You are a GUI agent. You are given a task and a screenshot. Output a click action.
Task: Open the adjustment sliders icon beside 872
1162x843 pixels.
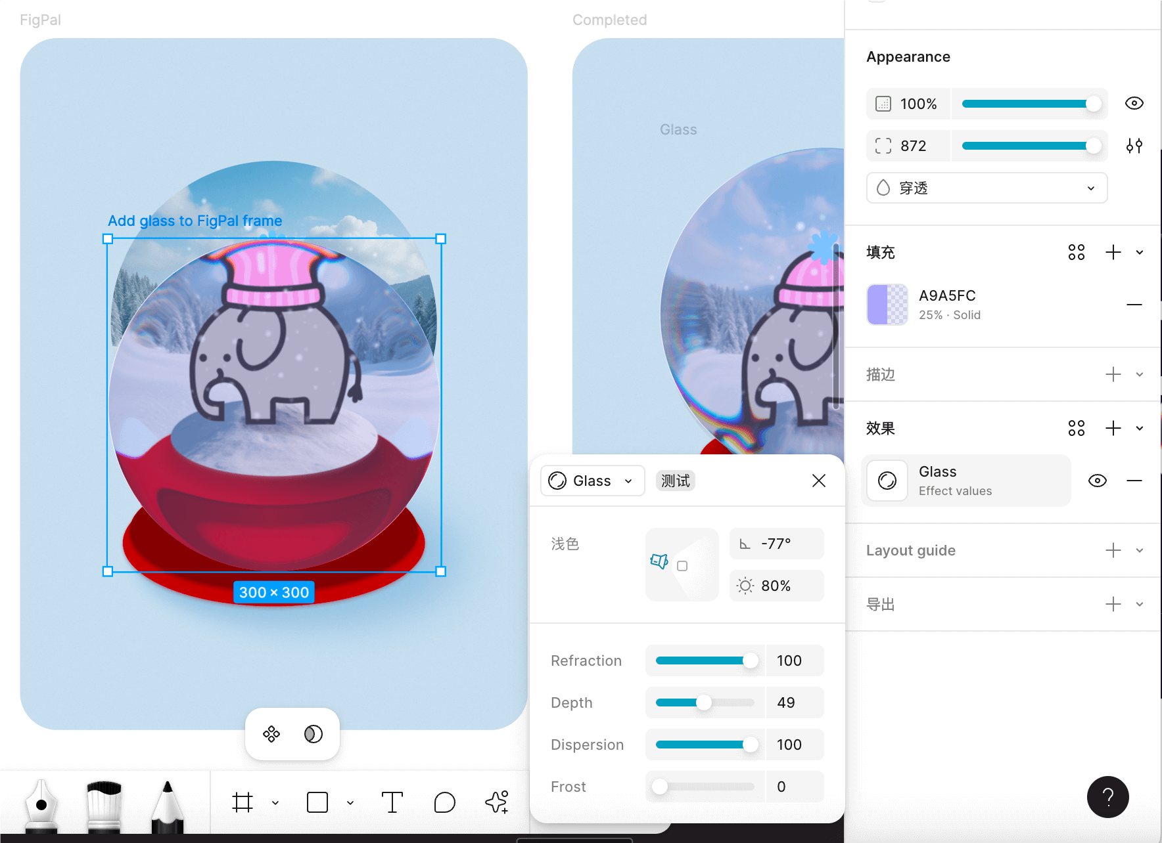1134,146
